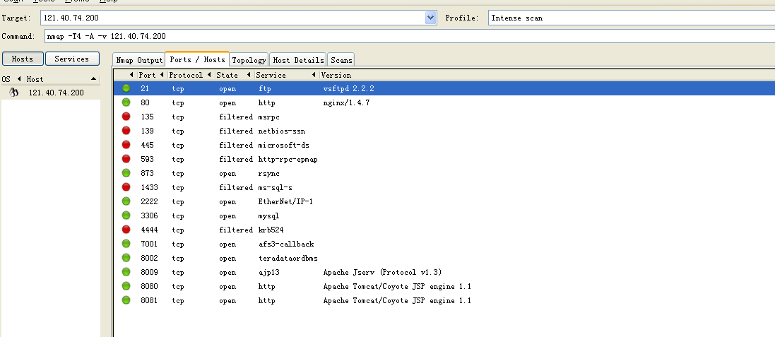The image size is (775, 337).
Task: Click the http-rpc-epmap service name
Action: point(288,159)
